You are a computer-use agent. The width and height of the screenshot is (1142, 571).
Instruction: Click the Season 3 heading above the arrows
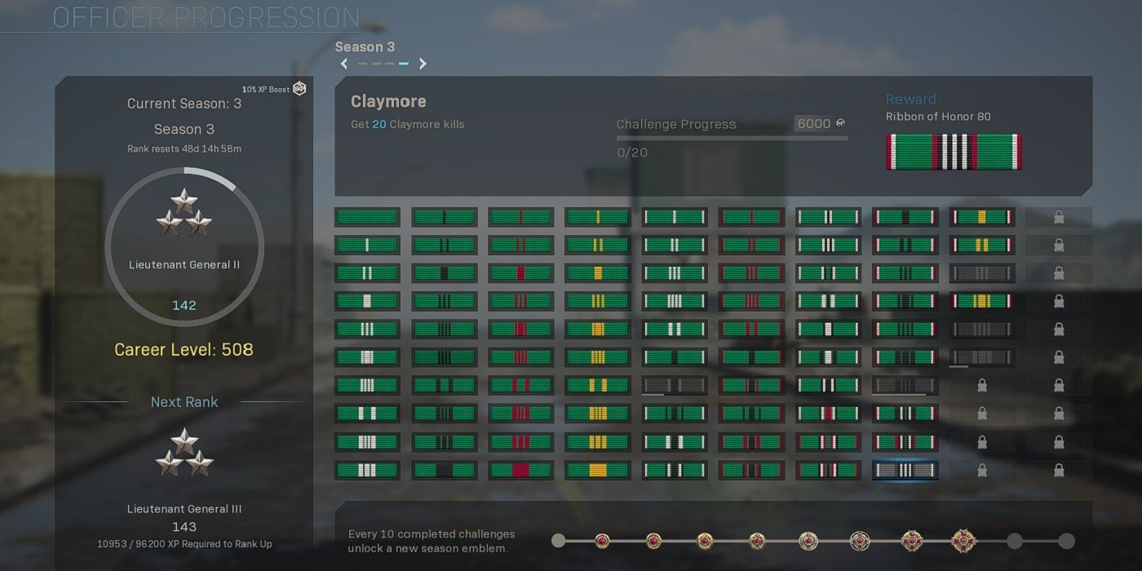365,46
